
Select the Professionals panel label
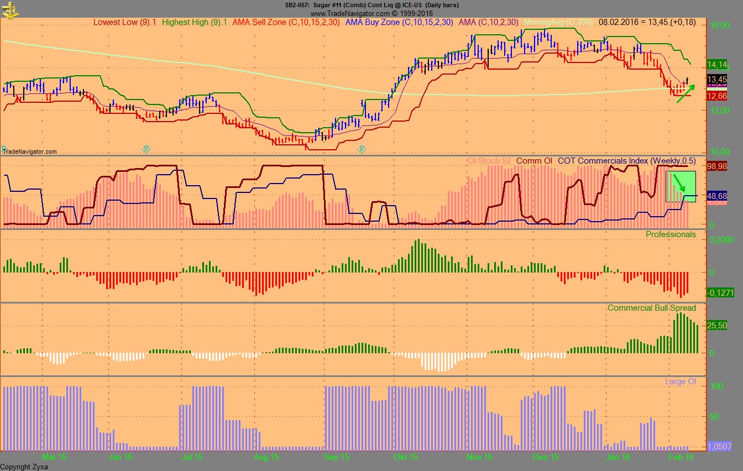pyautogui.click(x=672, y=234)
